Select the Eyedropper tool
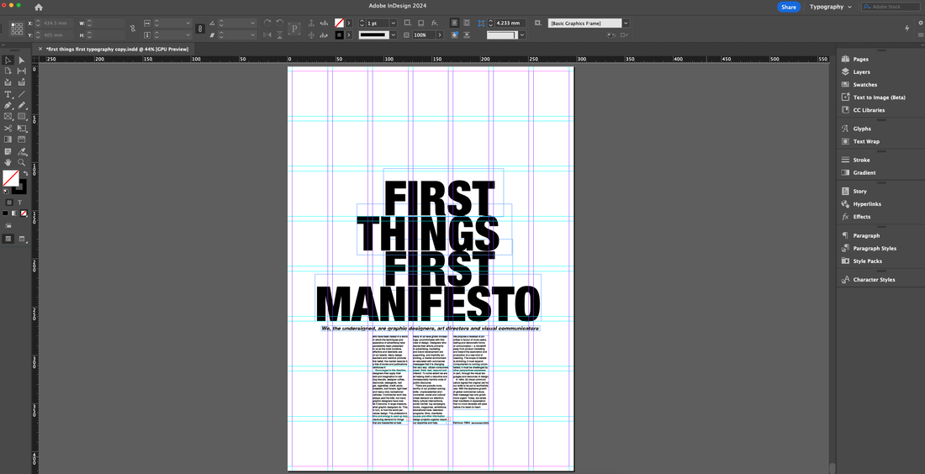This screenshot has height=474, width=925. point(22,151)
